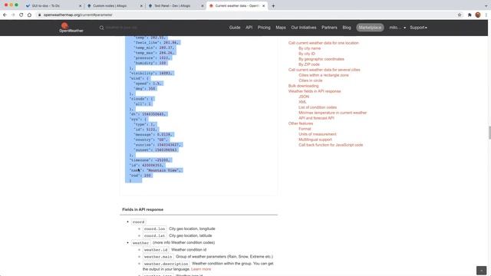This screenshot has height=276, width=491.
Task: Click the page vertical scrollbar thumb
Action: click(x=489, y=133)
